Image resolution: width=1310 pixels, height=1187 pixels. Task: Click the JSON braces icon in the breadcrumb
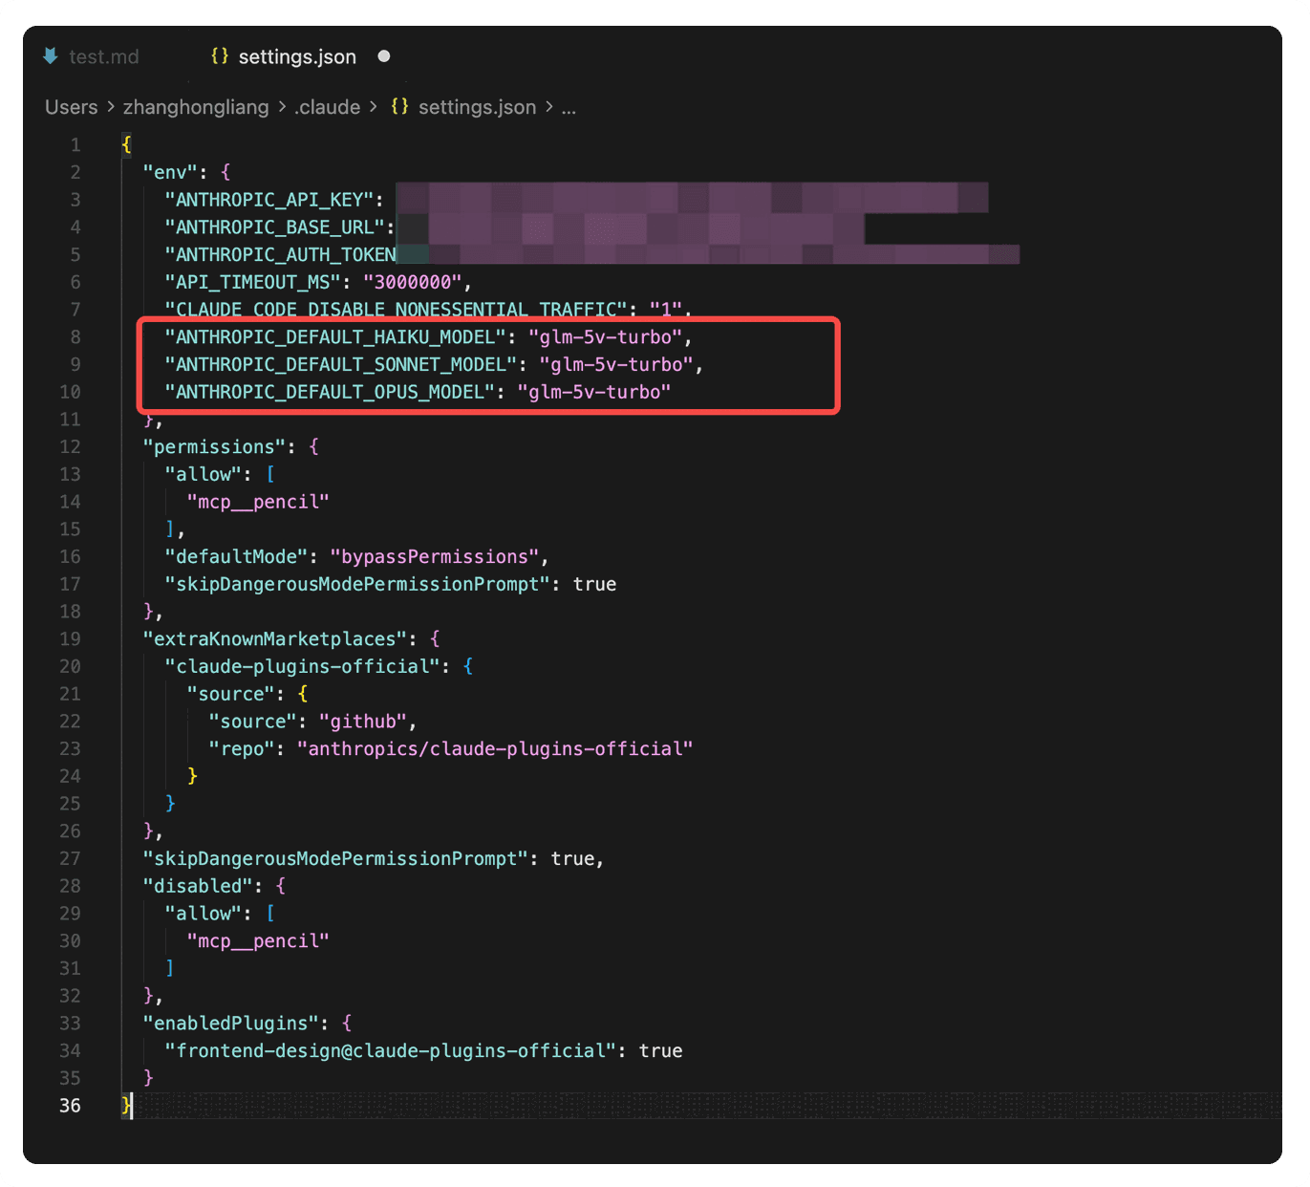399,107
